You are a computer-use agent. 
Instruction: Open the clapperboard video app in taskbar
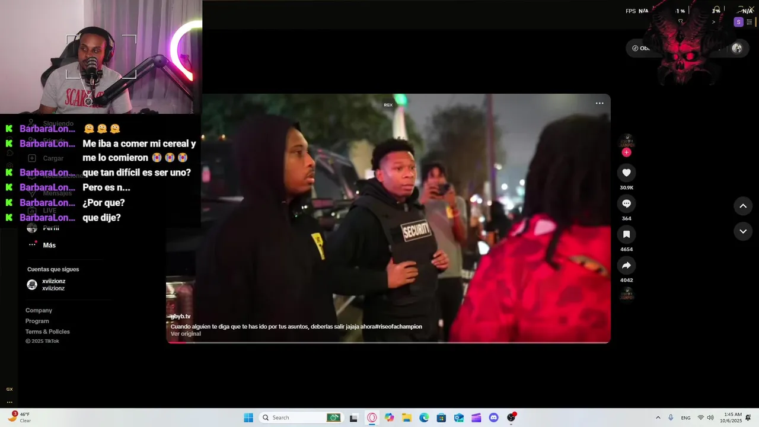click(x=476, y=418)
